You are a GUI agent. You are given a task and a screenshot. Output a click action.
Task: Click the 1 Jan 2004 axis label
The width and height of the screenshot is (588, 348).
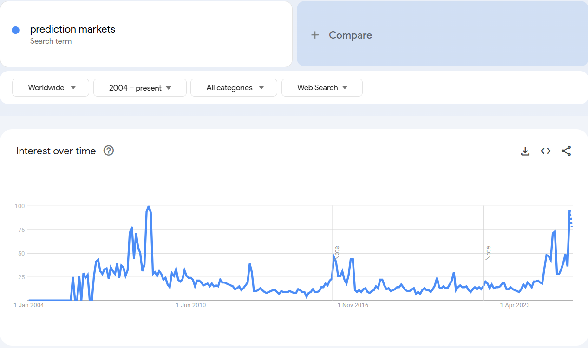[x=29, y=305]
